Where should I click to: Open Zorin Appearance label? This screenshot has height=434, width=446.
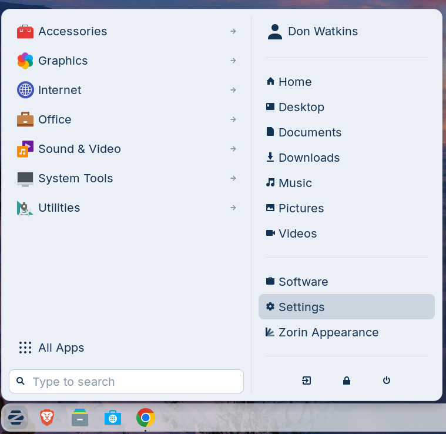click(x=329, y=332)
